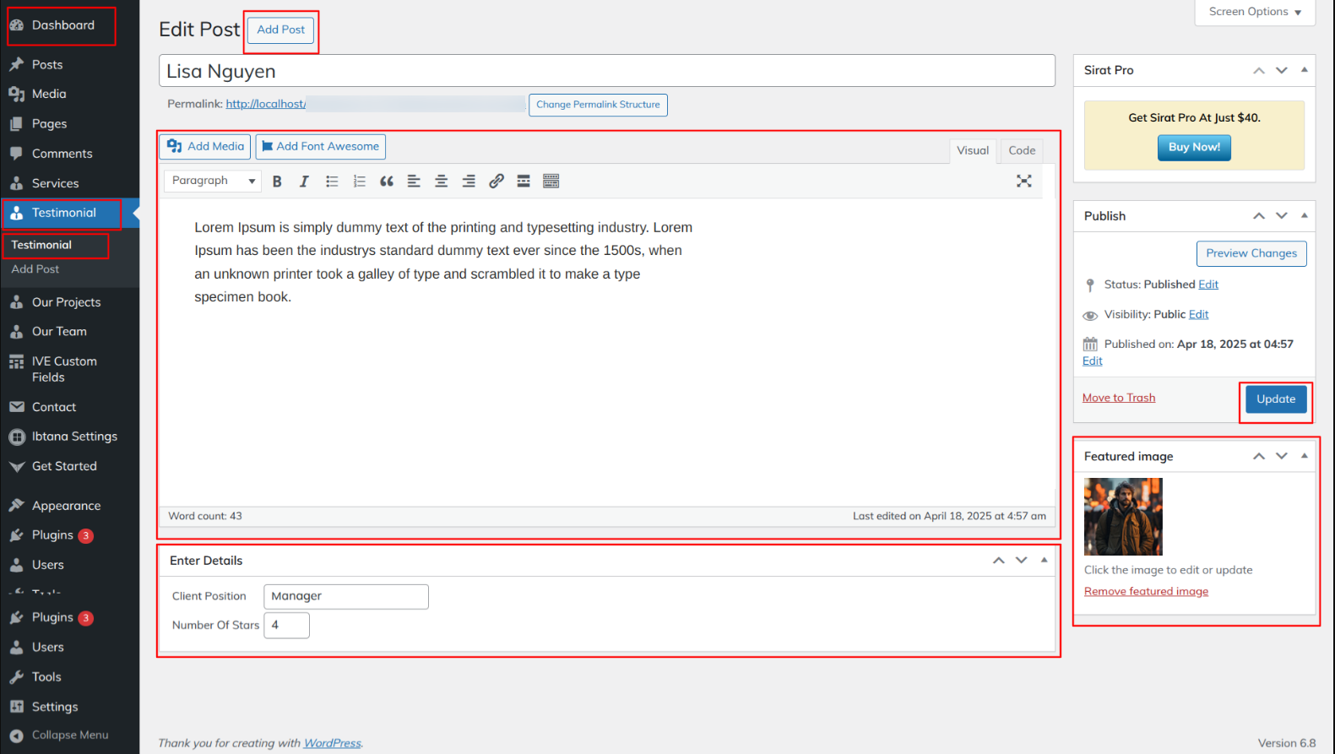Apply bold formatting in editor toolbar
Viewport: 1335px width, 754px height.
277,182
